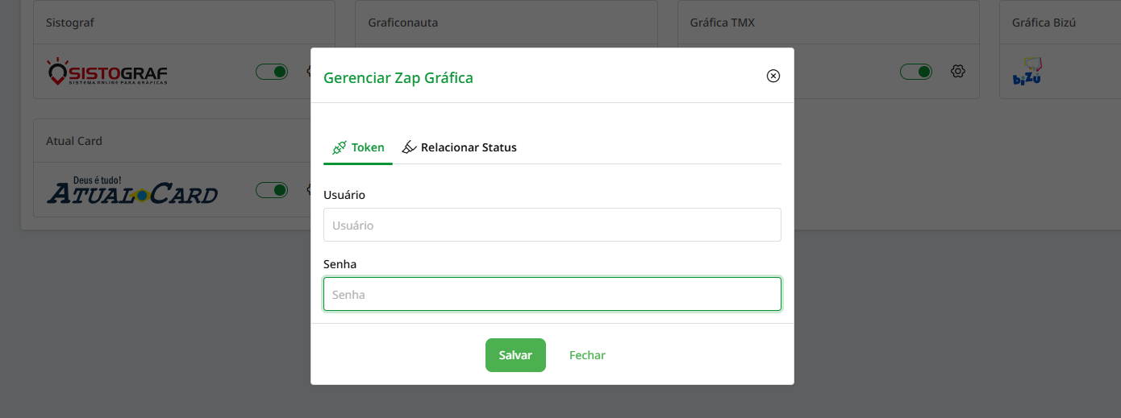Screen dimensions: 1121x418
Task: Click the Graficonauta card header
Action: 403,23
